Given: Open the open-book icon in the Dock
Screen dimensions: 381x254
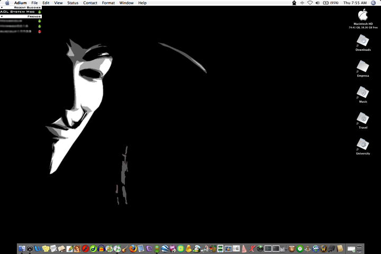Looking at the screenshot, I should pyautogui.click(x=62, y=249).
